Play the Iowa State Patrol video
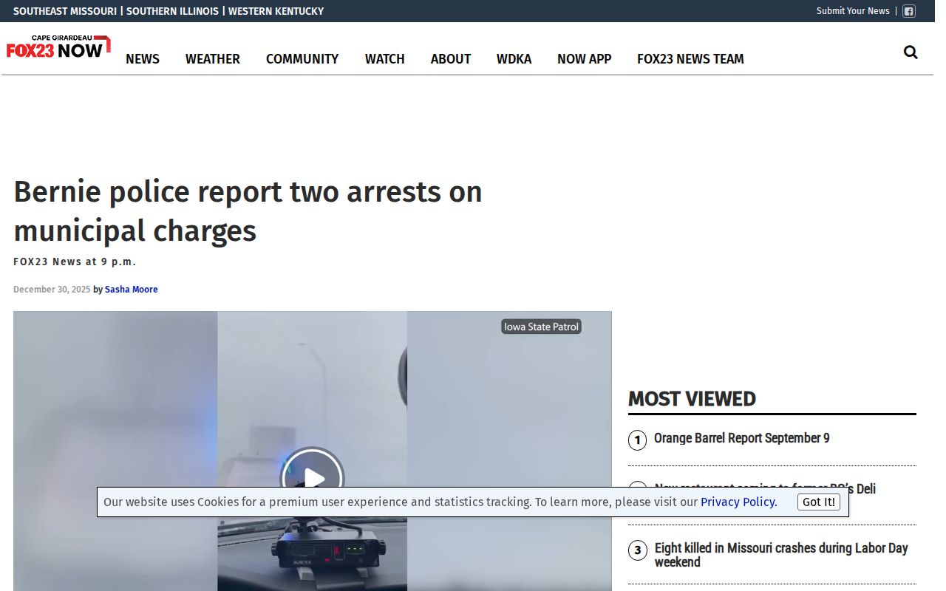Screen dimensions: 946x591 click(312, 478)
